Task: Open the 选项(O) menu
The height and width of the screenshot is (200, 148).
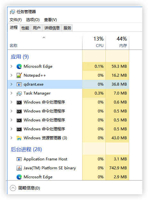Action: point(33,20)
